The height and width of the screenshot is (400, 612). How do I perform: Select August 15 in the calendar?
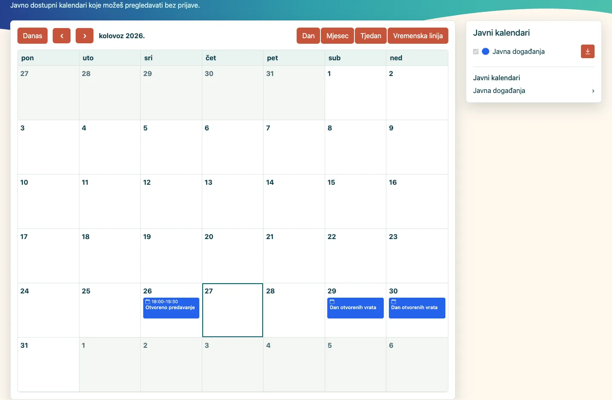click(355, 201)
